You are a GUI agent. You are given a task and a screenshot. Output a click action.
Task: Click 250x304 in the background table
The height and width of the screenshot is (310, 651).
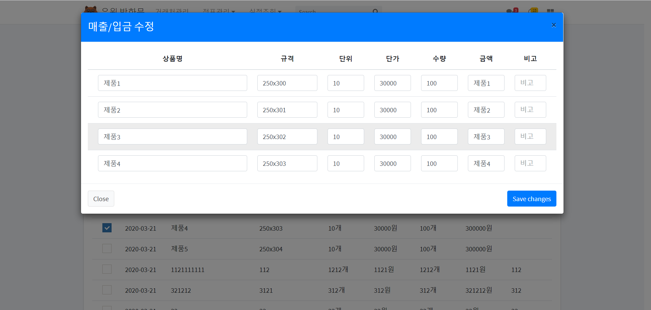tap(271, 249)
